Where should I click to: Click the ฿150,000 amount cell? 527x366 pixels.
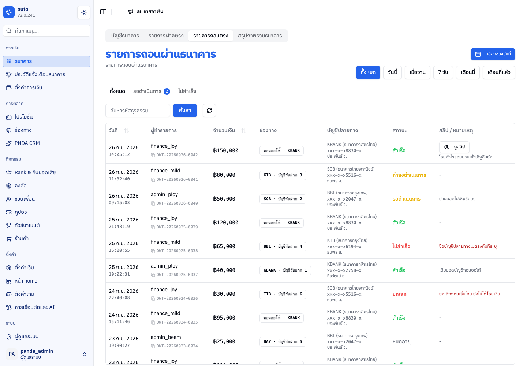(x=226, y=151)
